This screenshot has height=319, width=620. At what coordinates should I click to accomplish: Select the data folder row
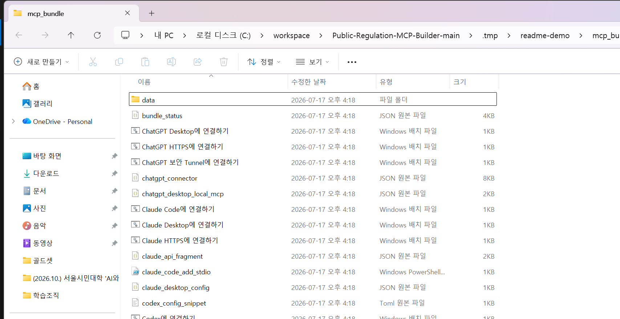tap(313, 99)
